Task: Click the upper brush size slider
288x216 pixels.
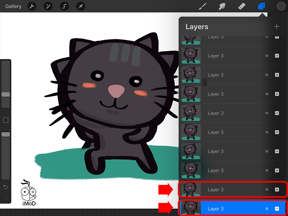Action: pos(6,94)
